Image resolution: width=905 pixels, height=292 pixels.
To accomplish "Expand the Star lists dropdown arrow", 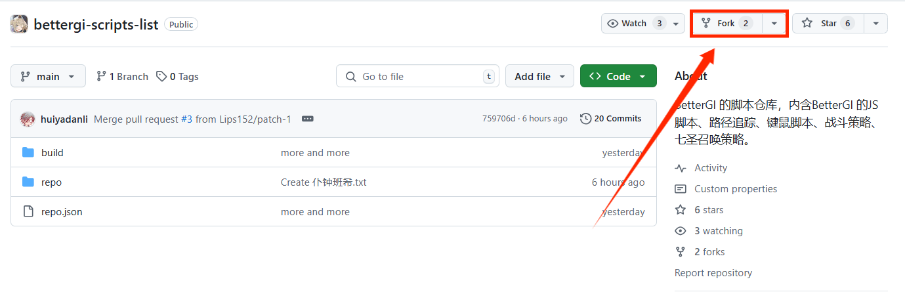I will pyautogui.click(x=875, y=24).
